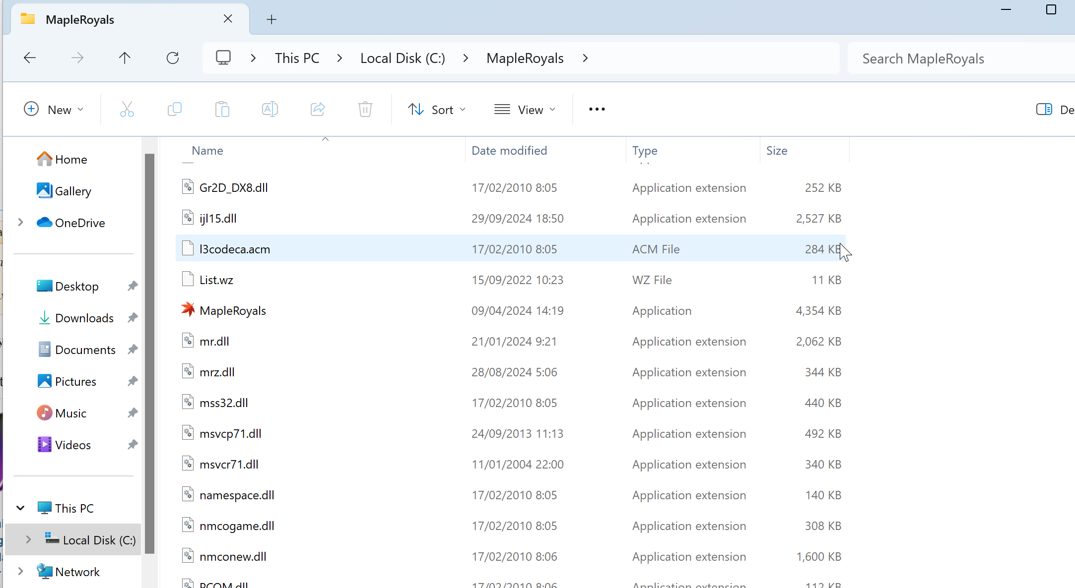Select the mrz.dll file
Image resolution: width=1075 pixels, height=588 pixels.
510,372
